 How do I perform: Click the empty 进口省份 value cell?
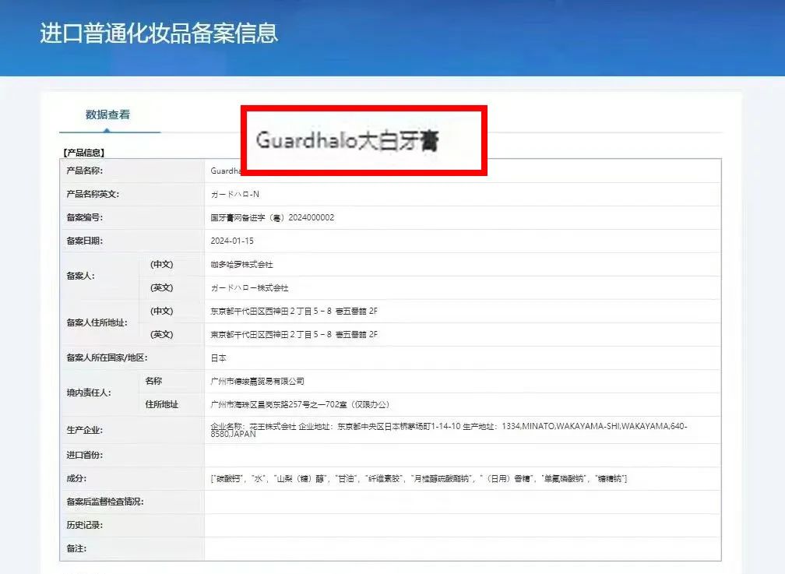point(462,455)
